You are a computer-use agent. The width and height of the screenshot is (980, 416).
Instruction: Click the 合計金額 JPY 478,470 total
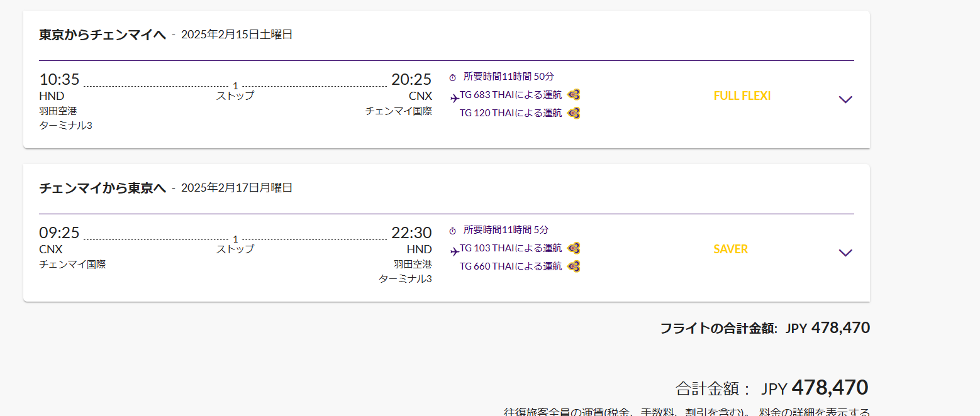click(772, 388)
